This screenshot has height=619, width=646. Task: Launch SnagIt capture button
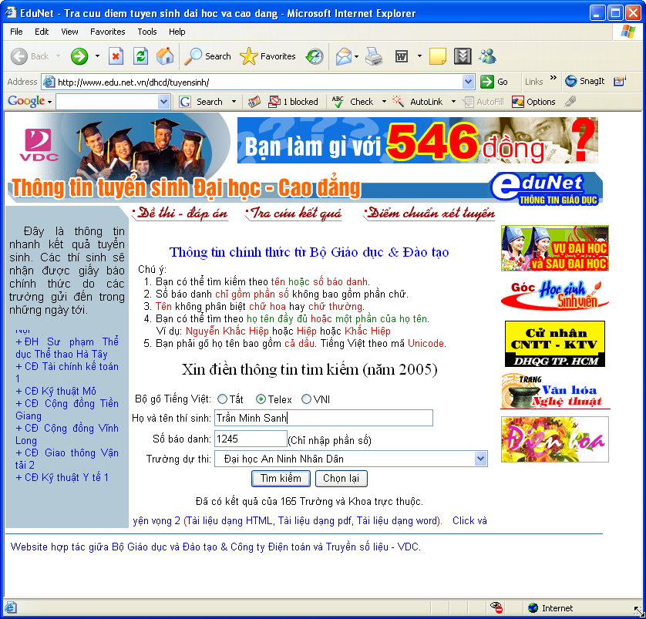tap(585, 81)
